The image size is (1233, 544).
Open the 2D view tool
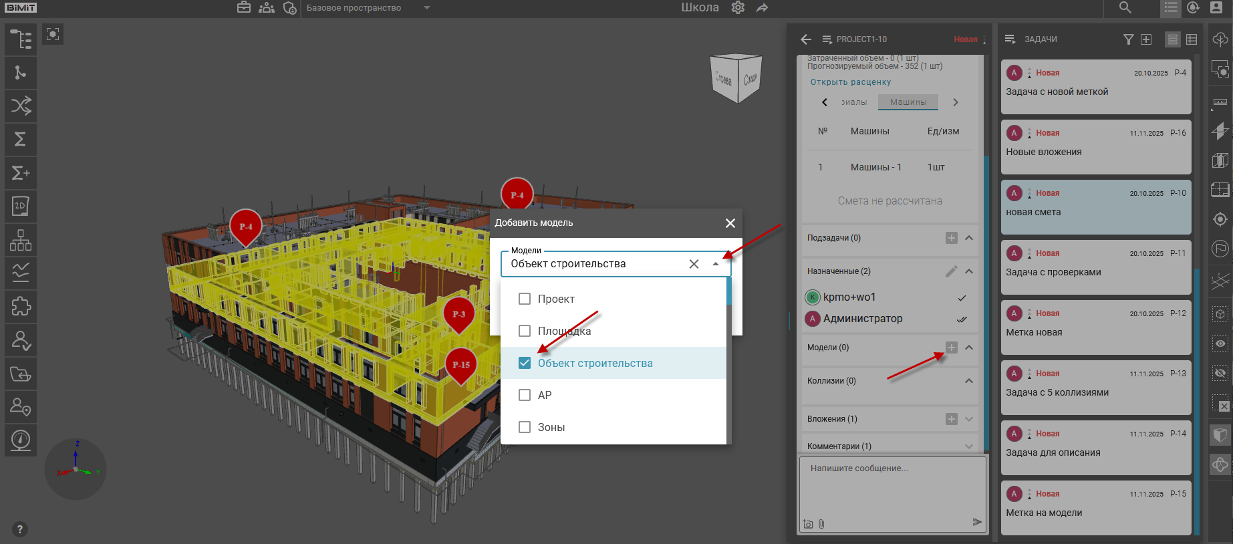tap(21, 206)
